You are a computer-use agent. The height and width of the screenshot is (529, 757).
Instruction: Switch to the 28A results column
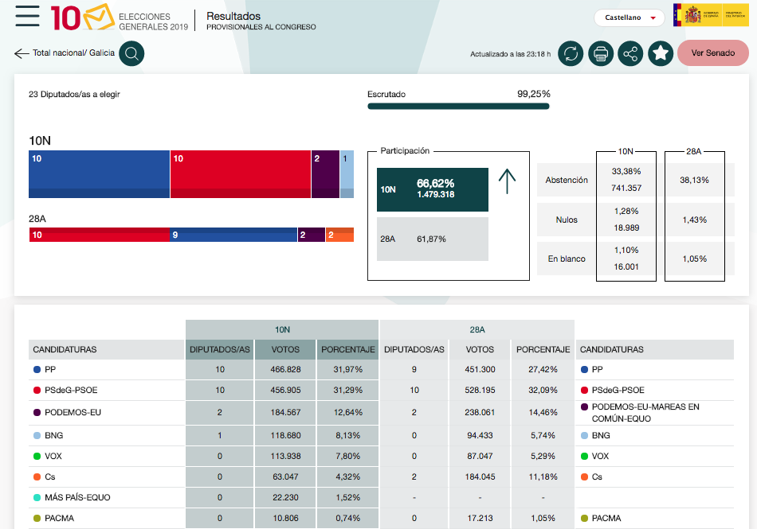(x=476, y=329)
